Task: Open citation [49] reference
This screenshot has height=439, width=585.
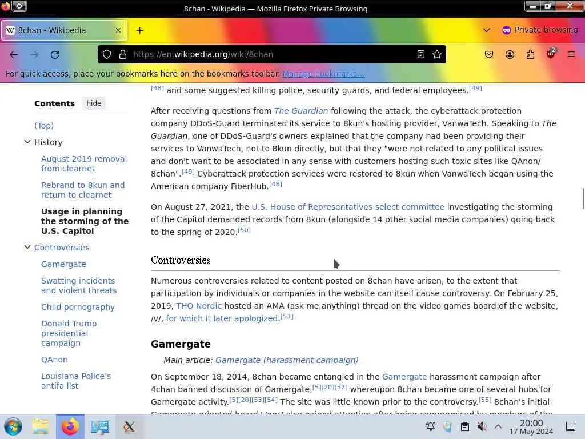Action: (x=475, y=88)
